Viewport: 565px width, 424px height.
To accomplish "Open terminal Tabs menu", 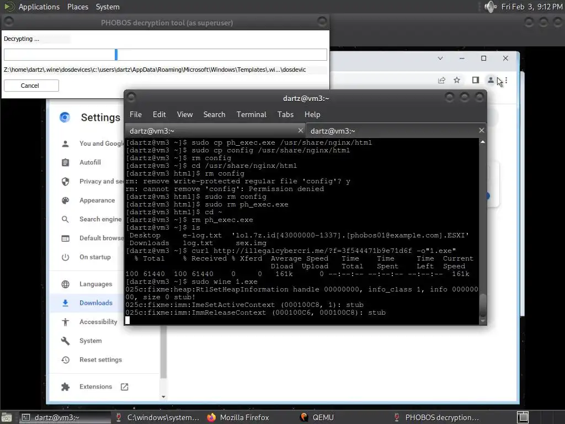I will (285, 114).
